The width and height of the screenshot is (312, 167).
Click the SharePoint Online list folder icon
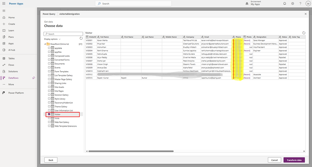click(x=48, y=44)
